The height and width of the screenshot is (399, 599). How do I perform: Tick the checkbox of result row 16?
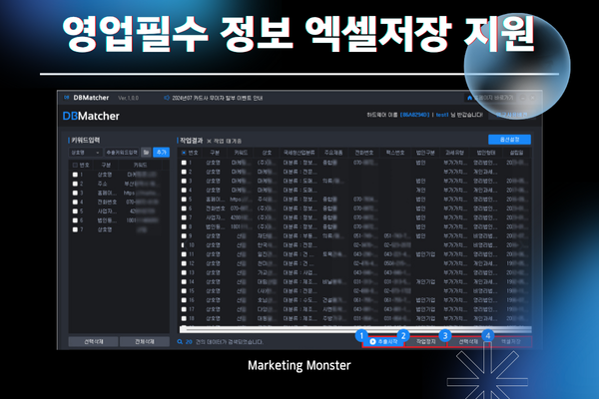[x=184, y=300]
